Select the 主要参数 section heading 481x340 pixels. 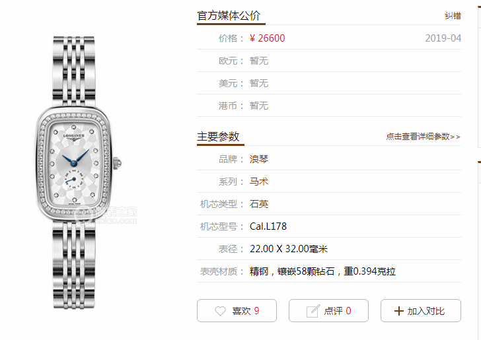[x=218, y=137]
